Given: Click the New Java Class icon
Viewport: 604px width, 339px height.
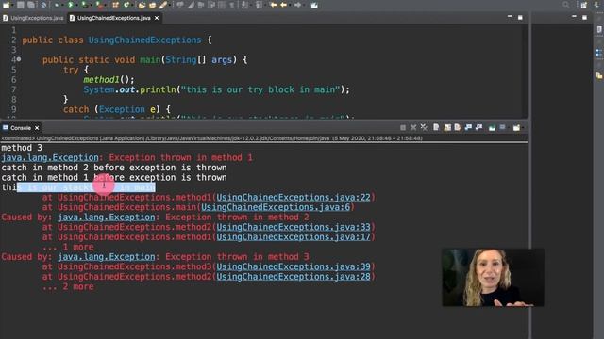Looking at the screenshot, I should [126, 5].
